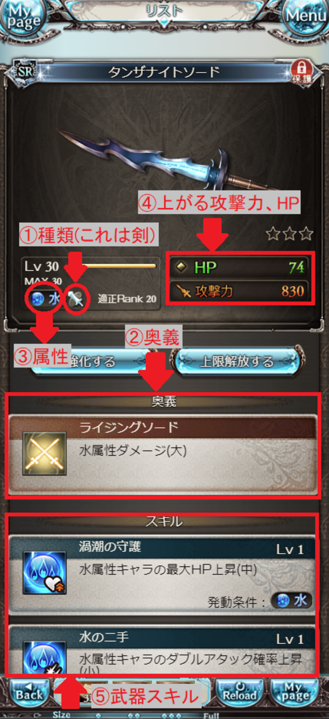
Task: Click the 強化する button
Action: tap(92, 361)
